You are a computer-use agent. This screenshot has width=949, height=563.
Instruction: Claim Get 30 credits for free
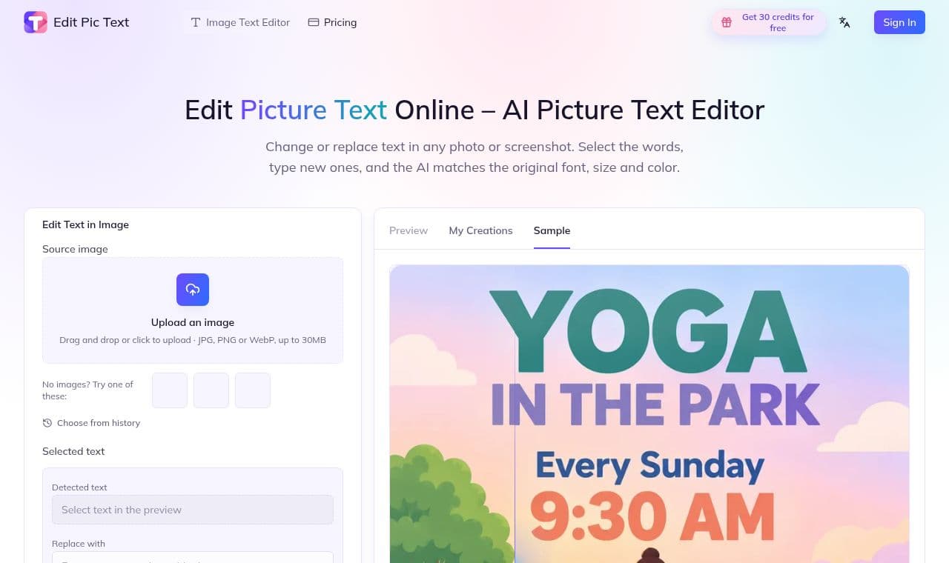(769, 22)
